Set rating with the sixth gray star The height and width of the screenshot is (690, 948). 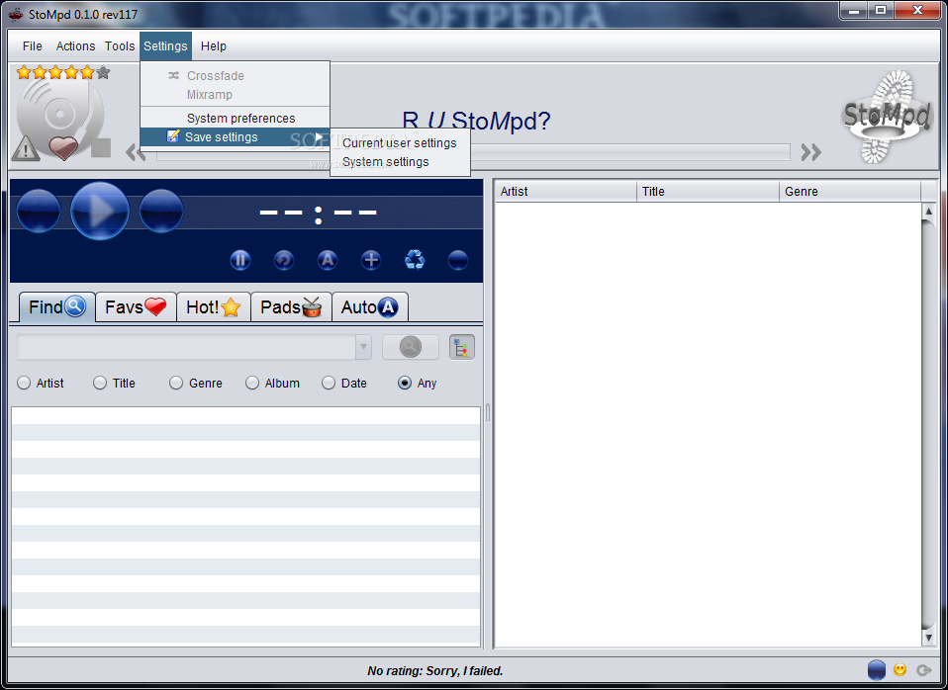(x=103, y=72)
